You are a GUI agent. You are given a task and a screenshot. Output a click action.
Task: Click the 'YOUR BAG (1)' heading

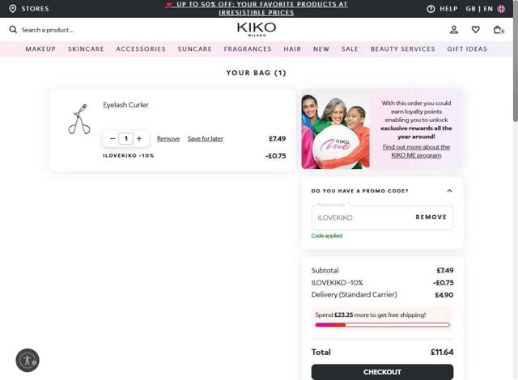point(256,73)
